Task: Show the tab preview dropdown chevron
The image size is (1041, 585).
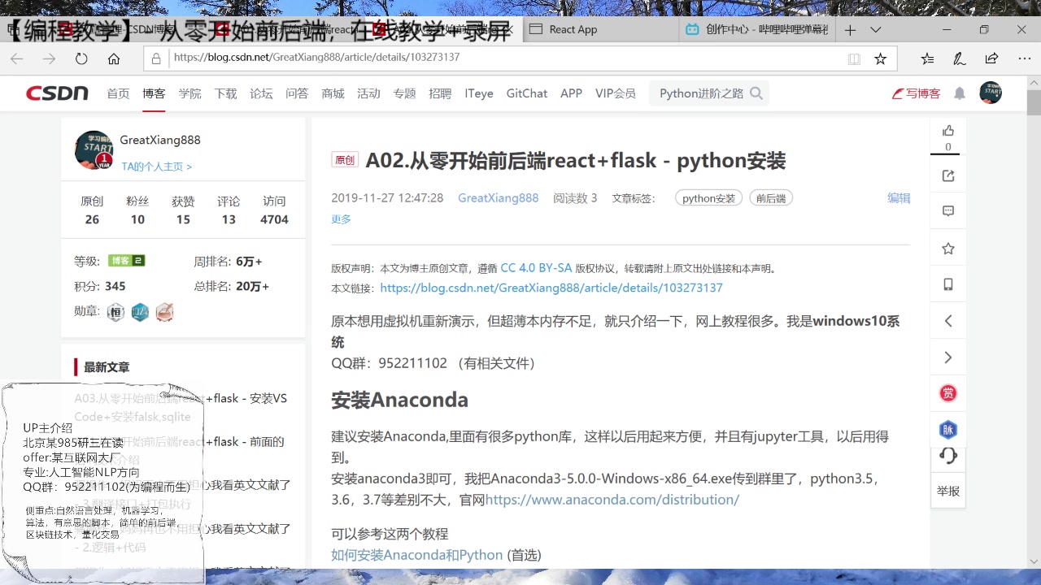Action: pos(875,29)
